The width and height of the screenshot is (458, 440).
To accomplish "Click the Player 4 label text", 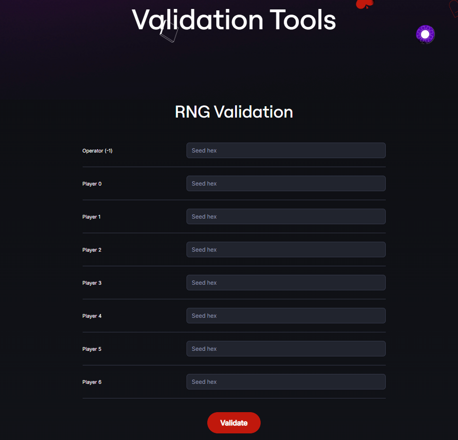I will pyautogui.click(x=92, y=316).
